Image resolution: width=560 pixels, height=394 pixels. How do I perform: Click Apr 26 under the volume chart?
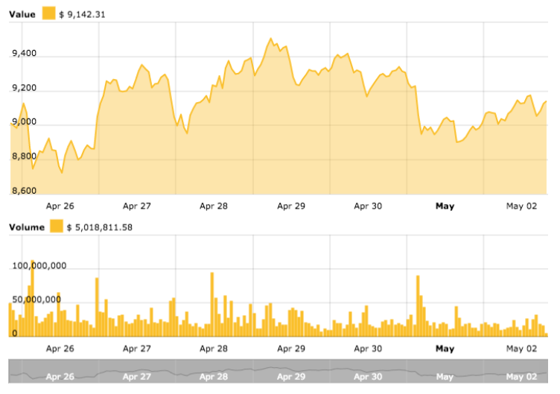tap(60, 349)
